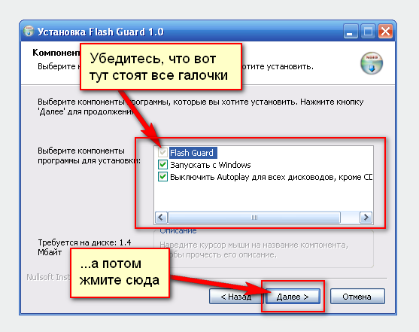
Task: Select the Flash Guard list item label
Action: pos(193,153)
